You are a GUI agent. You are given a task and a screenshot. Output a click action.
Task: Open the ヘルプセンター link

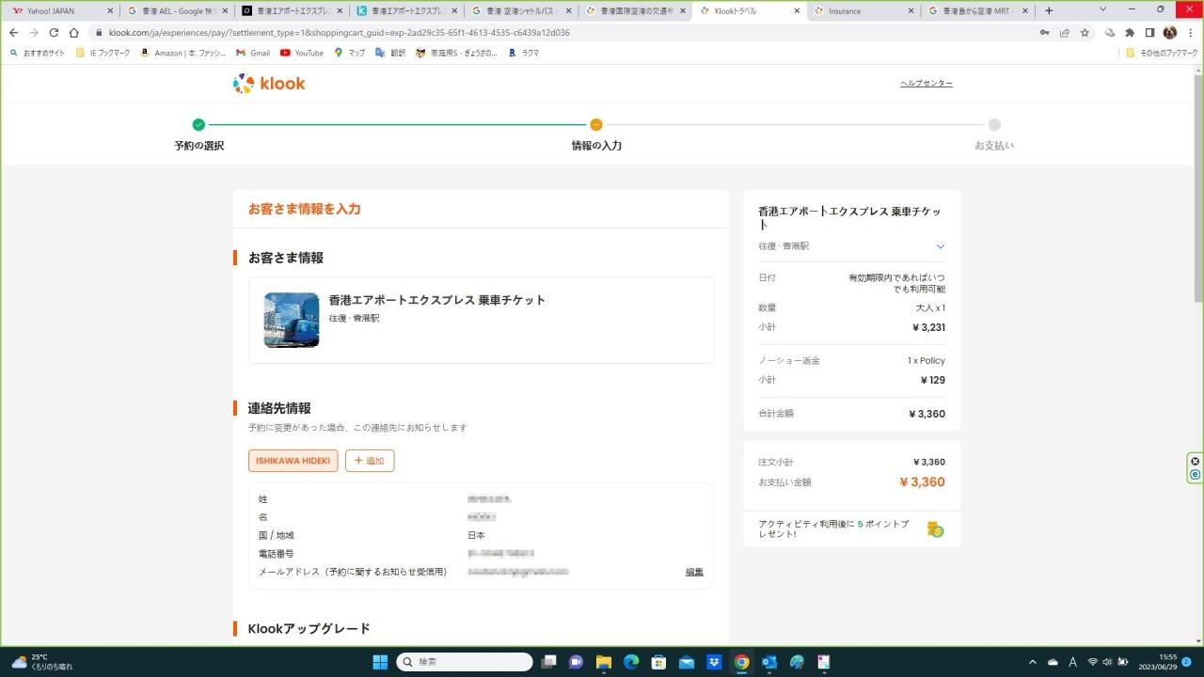(x=927, y=84)
